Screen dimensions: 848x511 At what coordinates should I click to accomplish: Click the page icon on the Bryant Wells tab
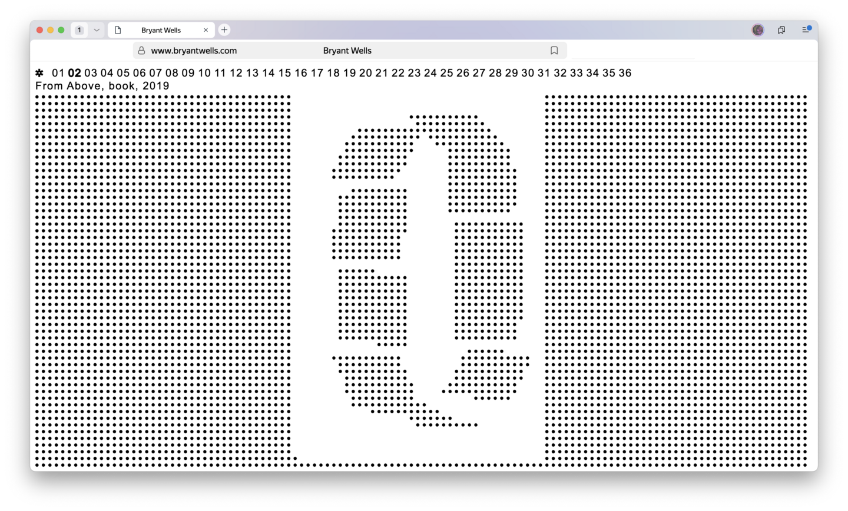click(118, 30)
